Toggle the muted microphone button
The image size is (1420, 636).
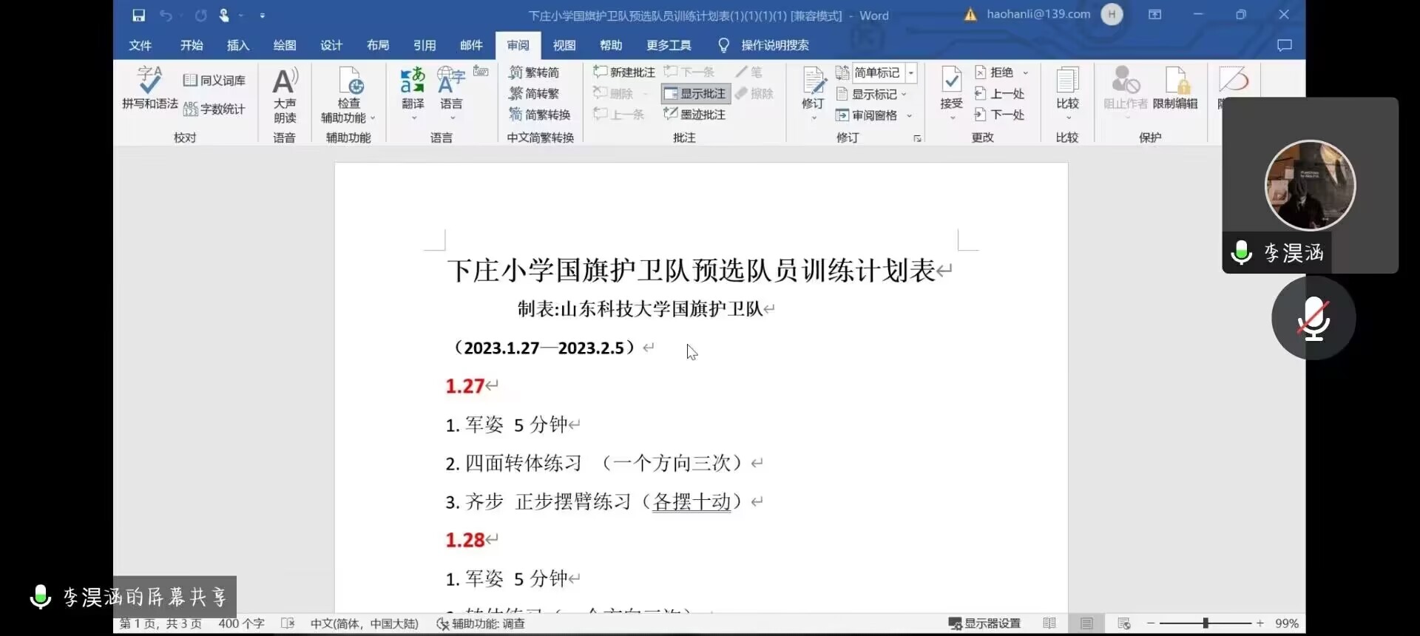(x=1313, y=319)
